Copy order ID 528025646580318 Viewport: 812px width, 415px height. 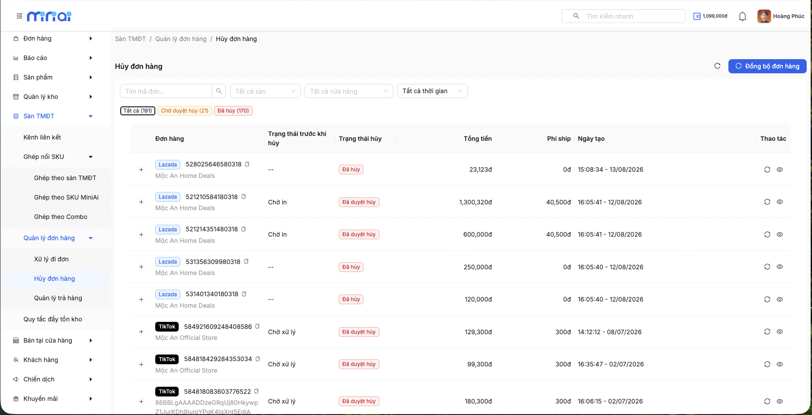pyautogui.click(x=247, y=164)
